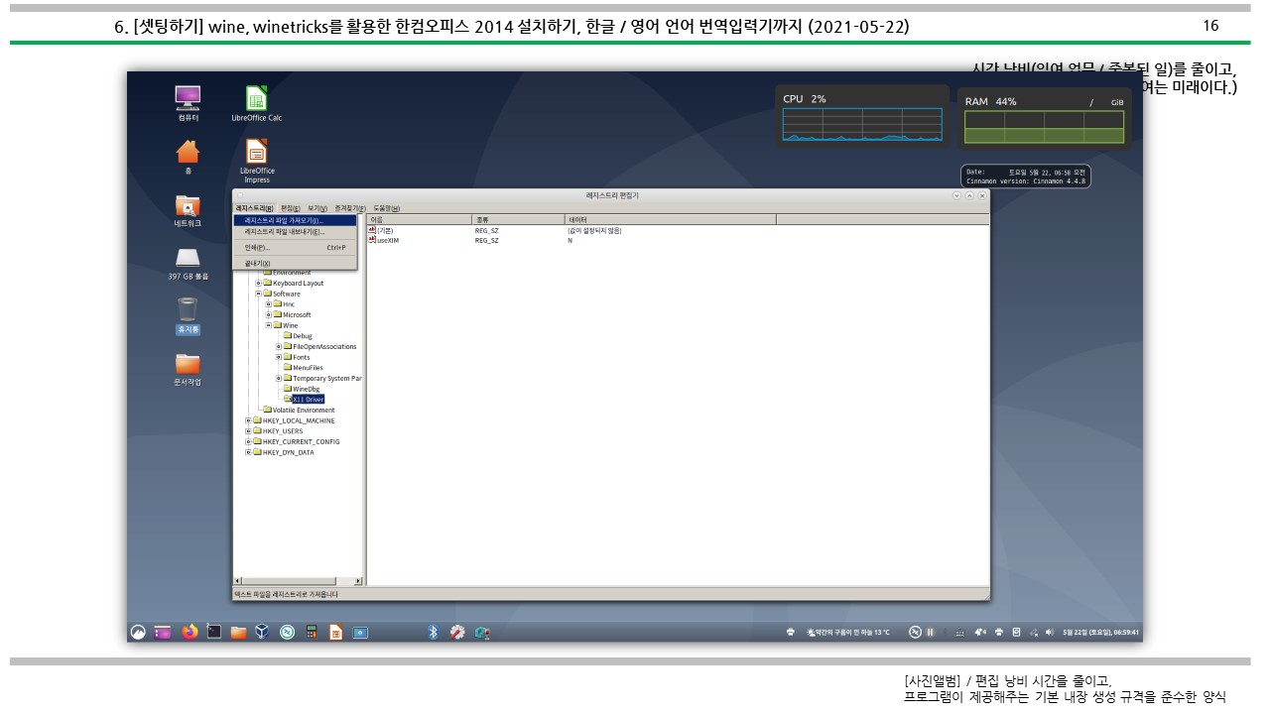Open the panel clock showing 06:59:41
This screenshot has height=714, width=1270.
(x=1100, y=632)
